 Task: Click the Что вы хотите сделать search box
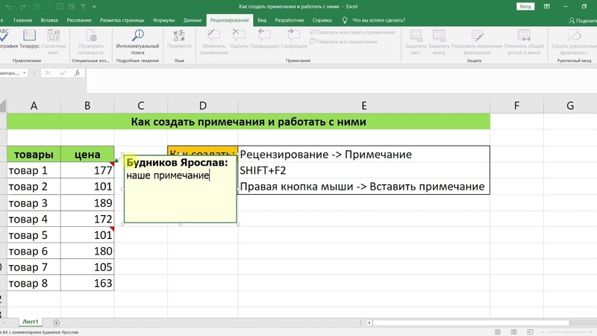tap(378, 20)
